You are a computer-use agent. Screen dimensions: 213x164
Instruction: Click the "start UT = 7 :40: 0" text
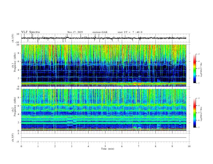[x=130, y=32]
